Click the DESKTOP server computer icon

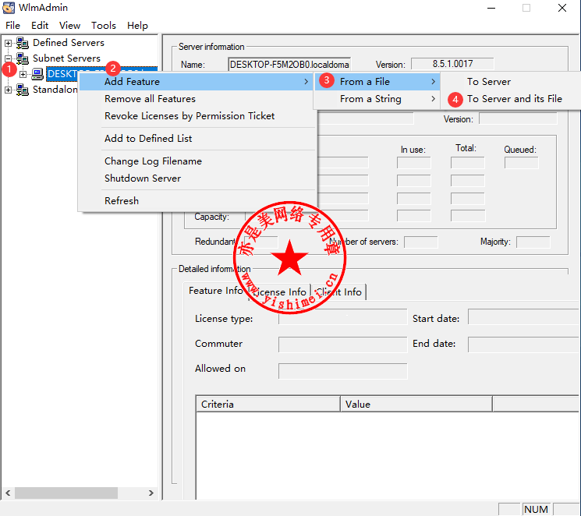click(x=37, y=74)
